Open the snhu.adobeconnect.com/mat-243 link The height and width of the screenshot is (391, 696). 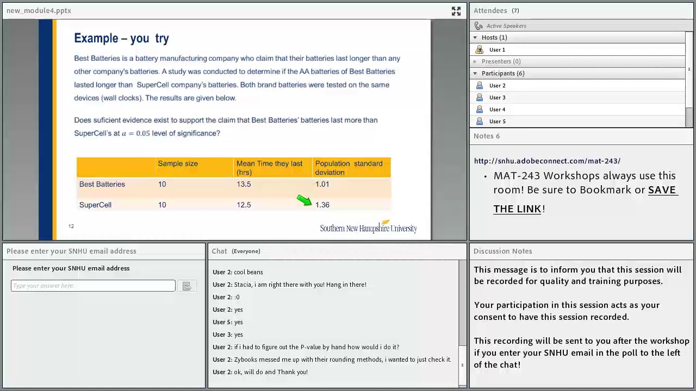click(547, 161)
